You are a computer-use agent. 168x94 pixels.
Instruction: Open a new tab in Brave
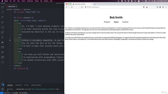(95, 4)
